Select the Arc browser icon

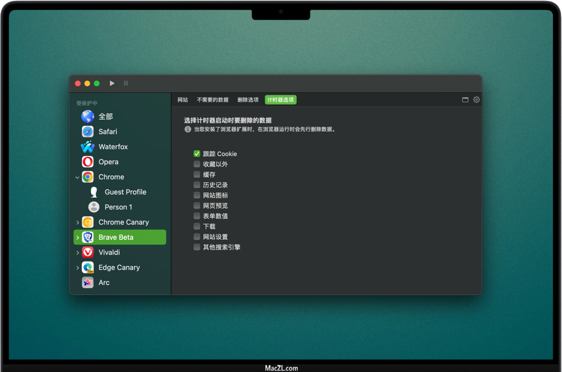pyautogui.click(x=88, y=283)
